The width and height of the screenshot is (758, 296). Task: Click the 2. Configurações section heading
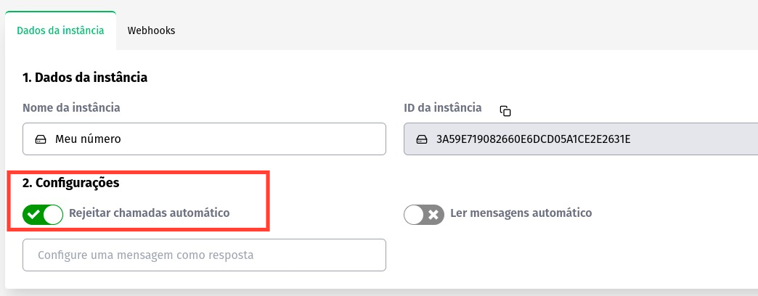(x=71, y=183)
